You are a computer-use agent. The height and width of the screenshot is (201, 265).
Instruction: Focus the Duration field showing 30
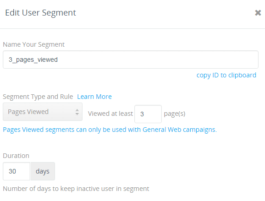pos(17,171)
